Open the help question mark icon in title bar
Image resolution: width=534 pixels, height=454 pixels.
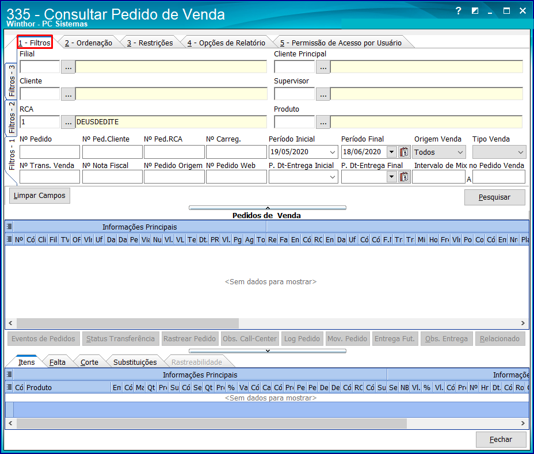click(x=459, y=11)
